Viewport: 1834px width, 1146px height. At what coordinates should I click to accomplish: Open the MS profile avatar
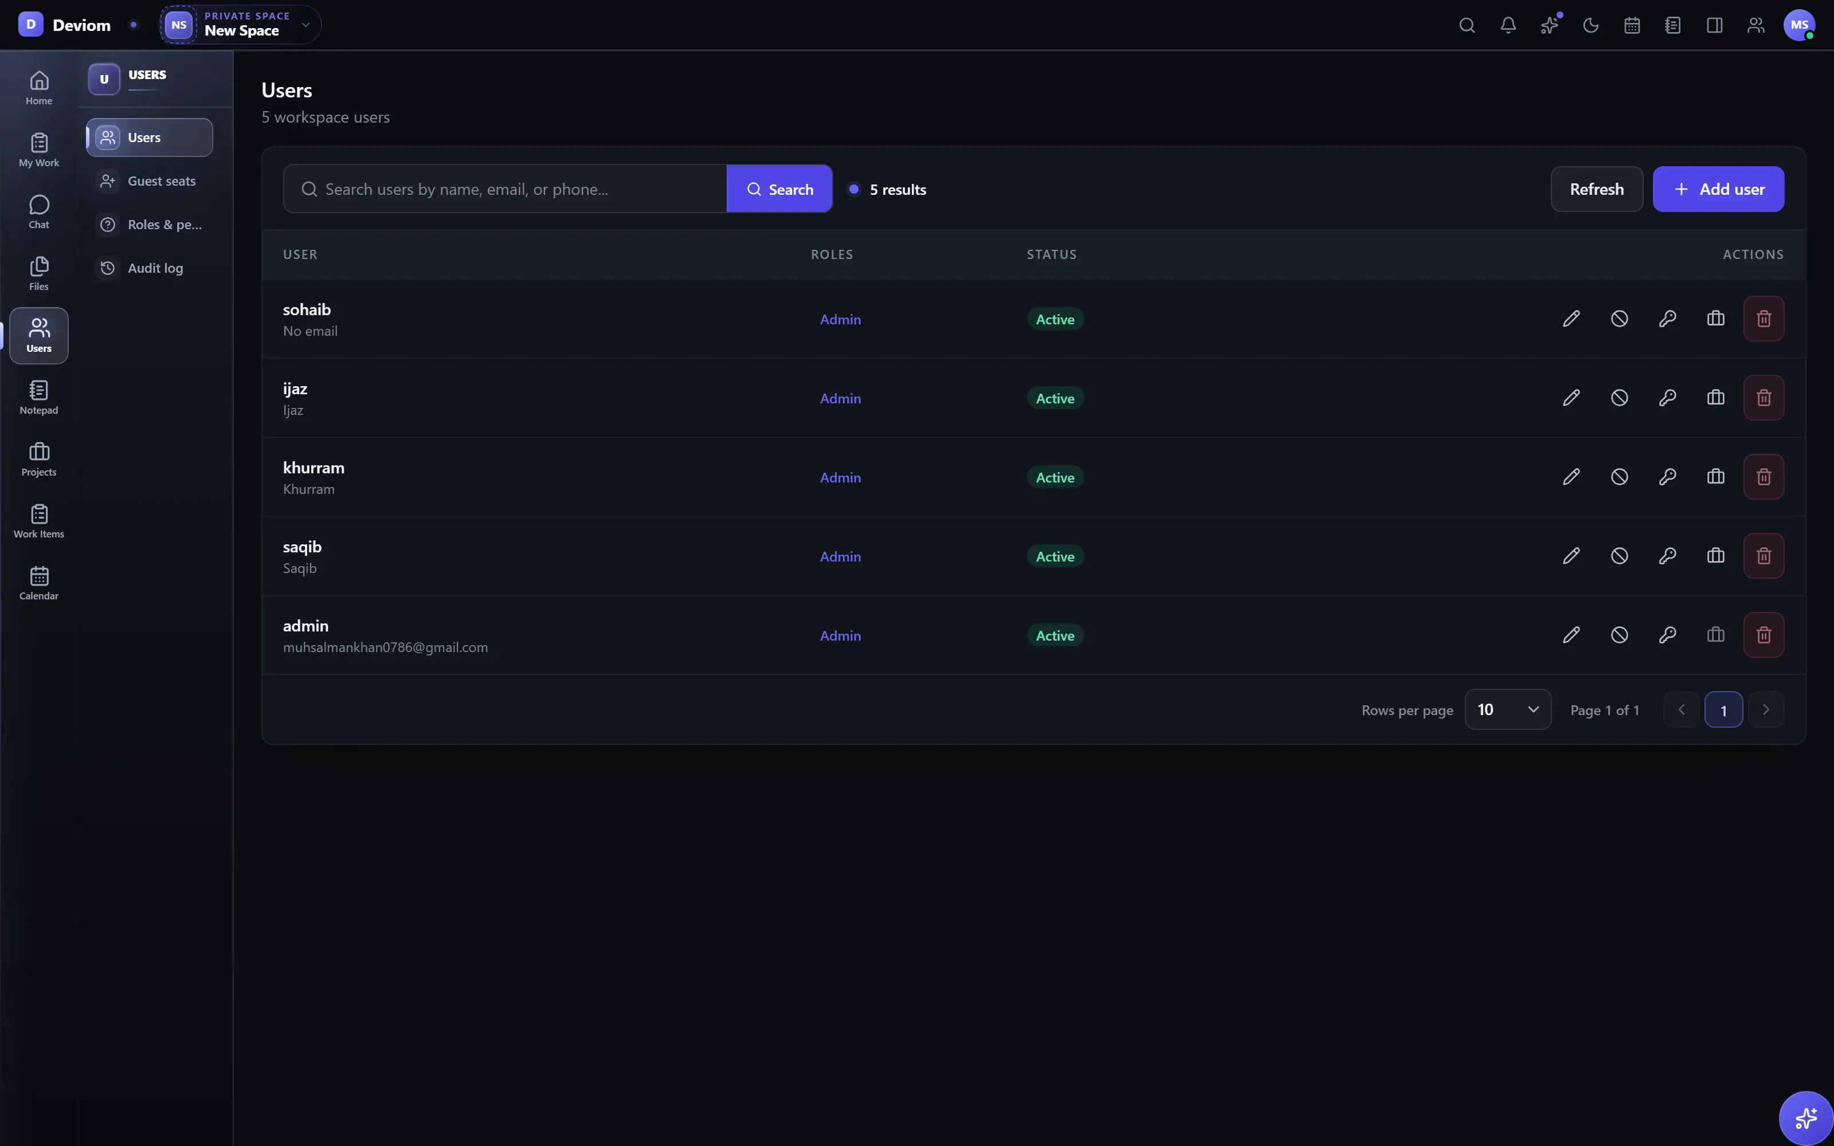(1799, 25)
